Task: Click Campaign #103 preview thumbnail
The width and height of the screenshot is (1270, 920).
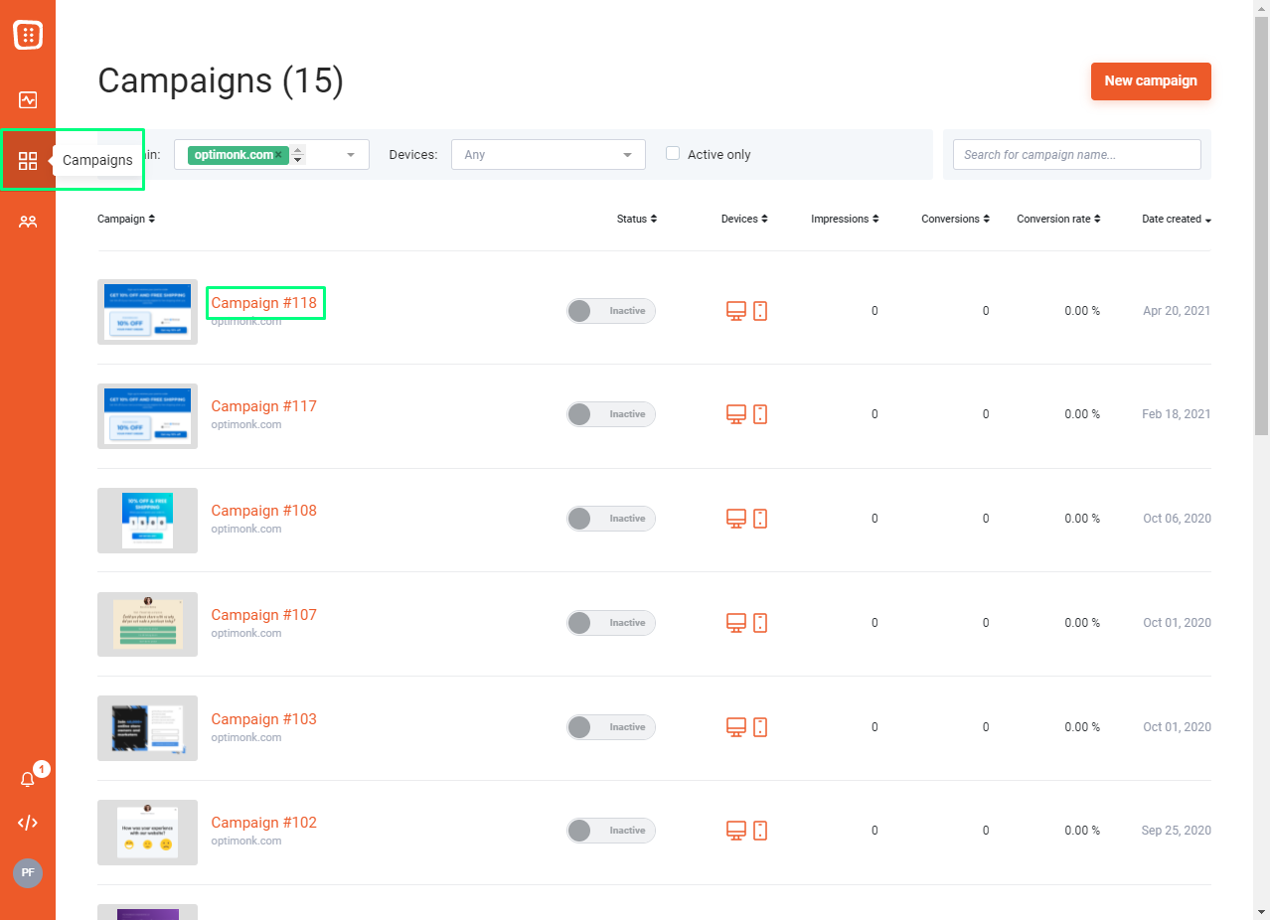Action: tap(147, 728)
